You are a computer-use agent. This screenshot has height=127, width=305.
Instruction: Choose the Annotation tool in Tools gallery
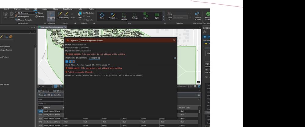point(113,16)
